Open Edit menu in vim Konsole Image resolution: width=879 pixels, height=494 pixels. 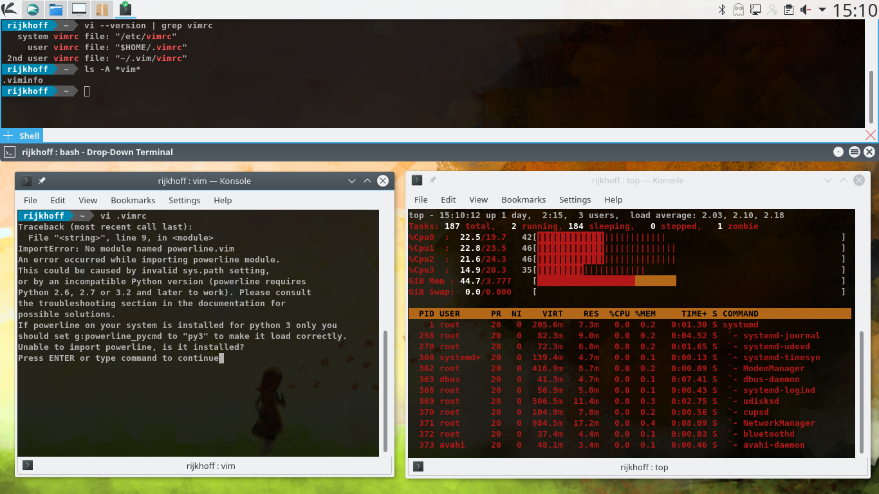(58, 200)
